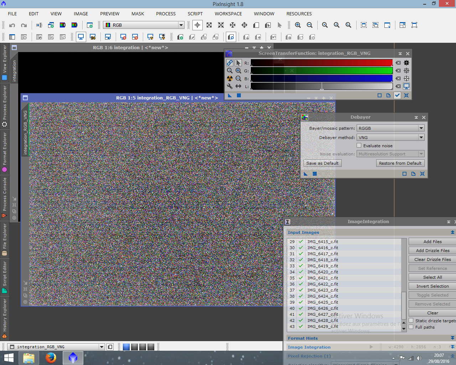The width and height of the screenshot is (456, 365).
Task: Select the STF zoom-in magnifier mode
Action: tap(238, 71)
